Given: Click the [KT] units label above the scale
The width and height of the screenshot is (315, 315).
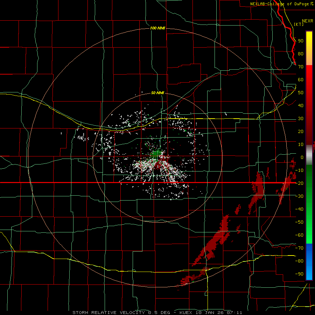Looking at the screenshot, I should click(299, 24).
